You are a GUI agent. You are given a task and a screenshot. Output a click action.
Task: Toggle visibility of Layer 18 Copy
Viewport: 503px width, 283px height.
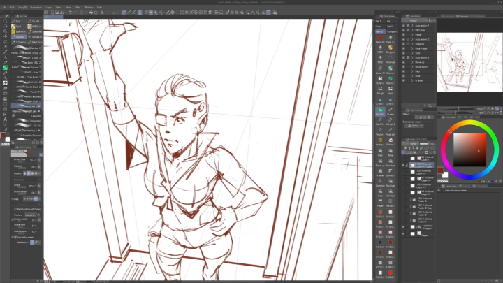point(403,165)
